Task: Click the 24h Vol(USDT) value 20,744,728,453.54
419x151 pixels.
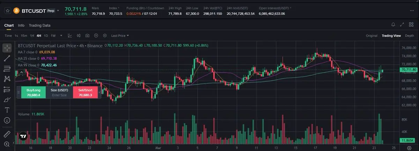Action: (x=241, y=14)
